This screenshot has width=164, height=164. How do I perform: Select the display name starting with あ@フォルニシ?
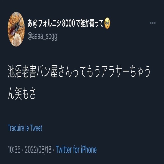(x=69, y=23)
